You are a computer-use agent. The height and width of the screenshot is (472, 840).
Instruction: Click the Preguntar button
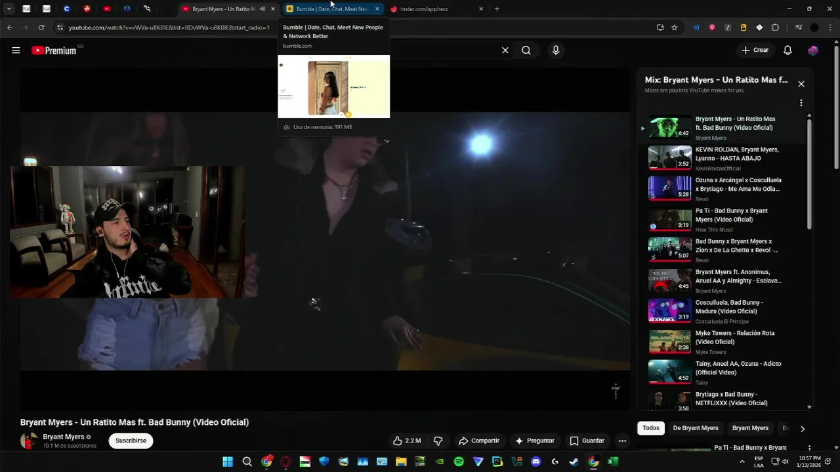point(535,441)
